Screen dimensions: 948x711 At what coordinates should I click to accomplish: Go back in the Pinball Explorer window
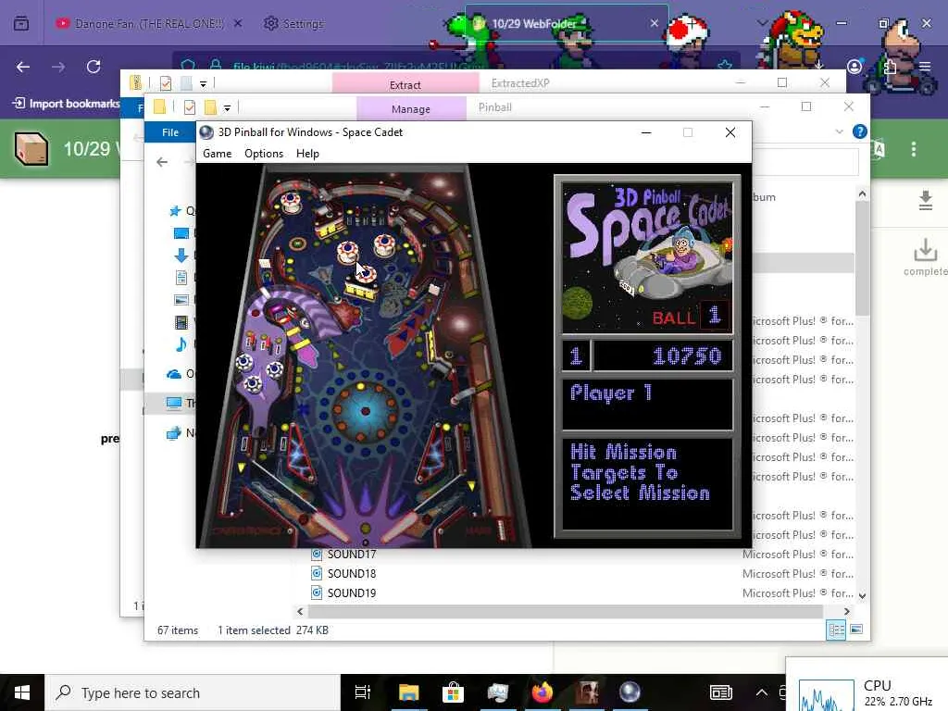162,162
